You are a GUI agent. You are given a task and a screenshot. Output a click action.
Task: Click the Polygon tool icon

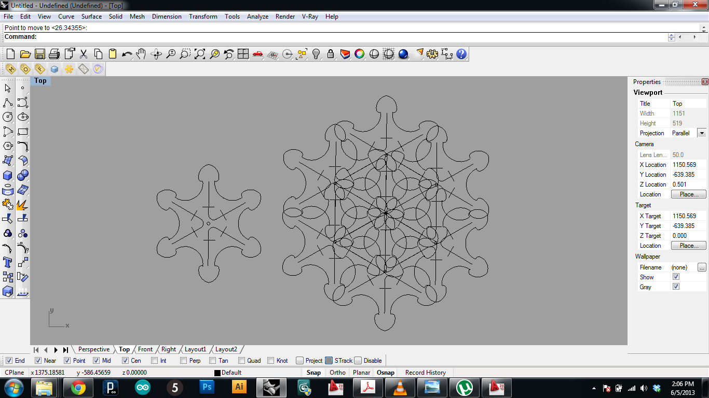[8, 146]
